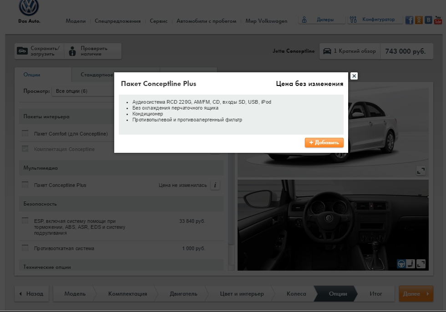Click the 1 000 руб. price
The height and width of the screenshot is (312, 446).
pos(193,248)
